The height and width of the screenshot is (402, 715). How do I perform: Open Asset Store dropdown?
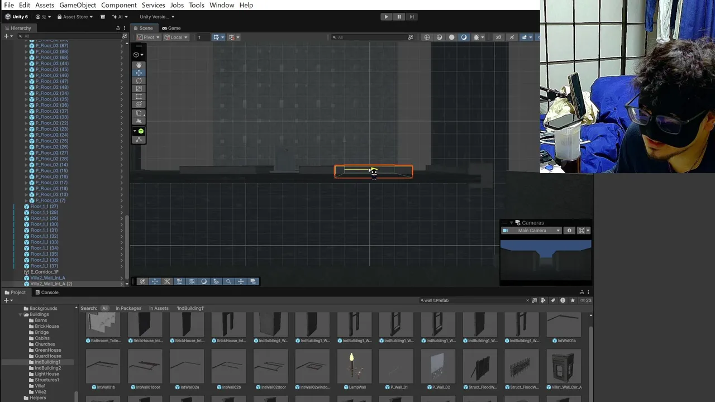pyautogui.click(x=75, y=17)
